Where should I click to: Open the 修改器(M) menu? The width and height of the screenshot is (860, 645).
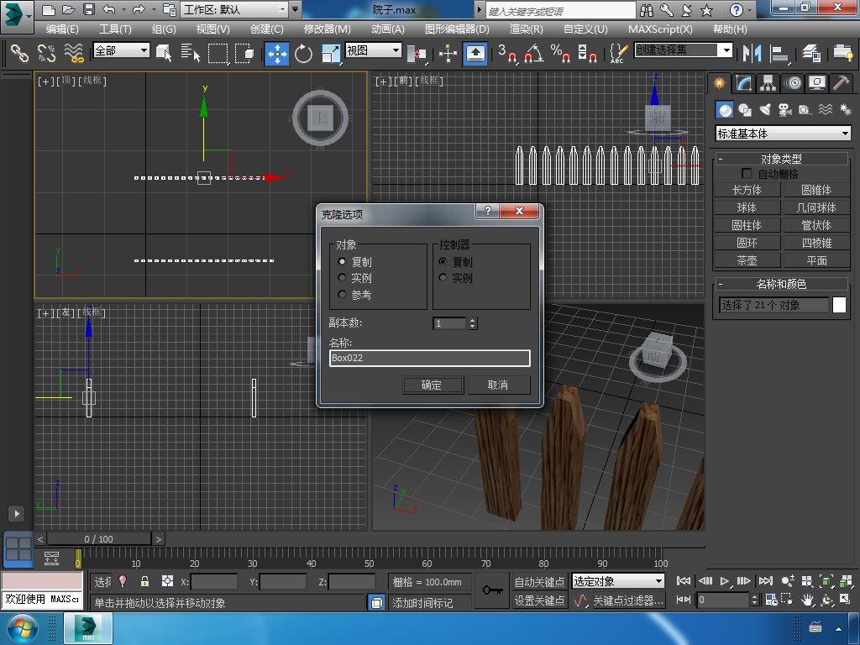(328, 29)
